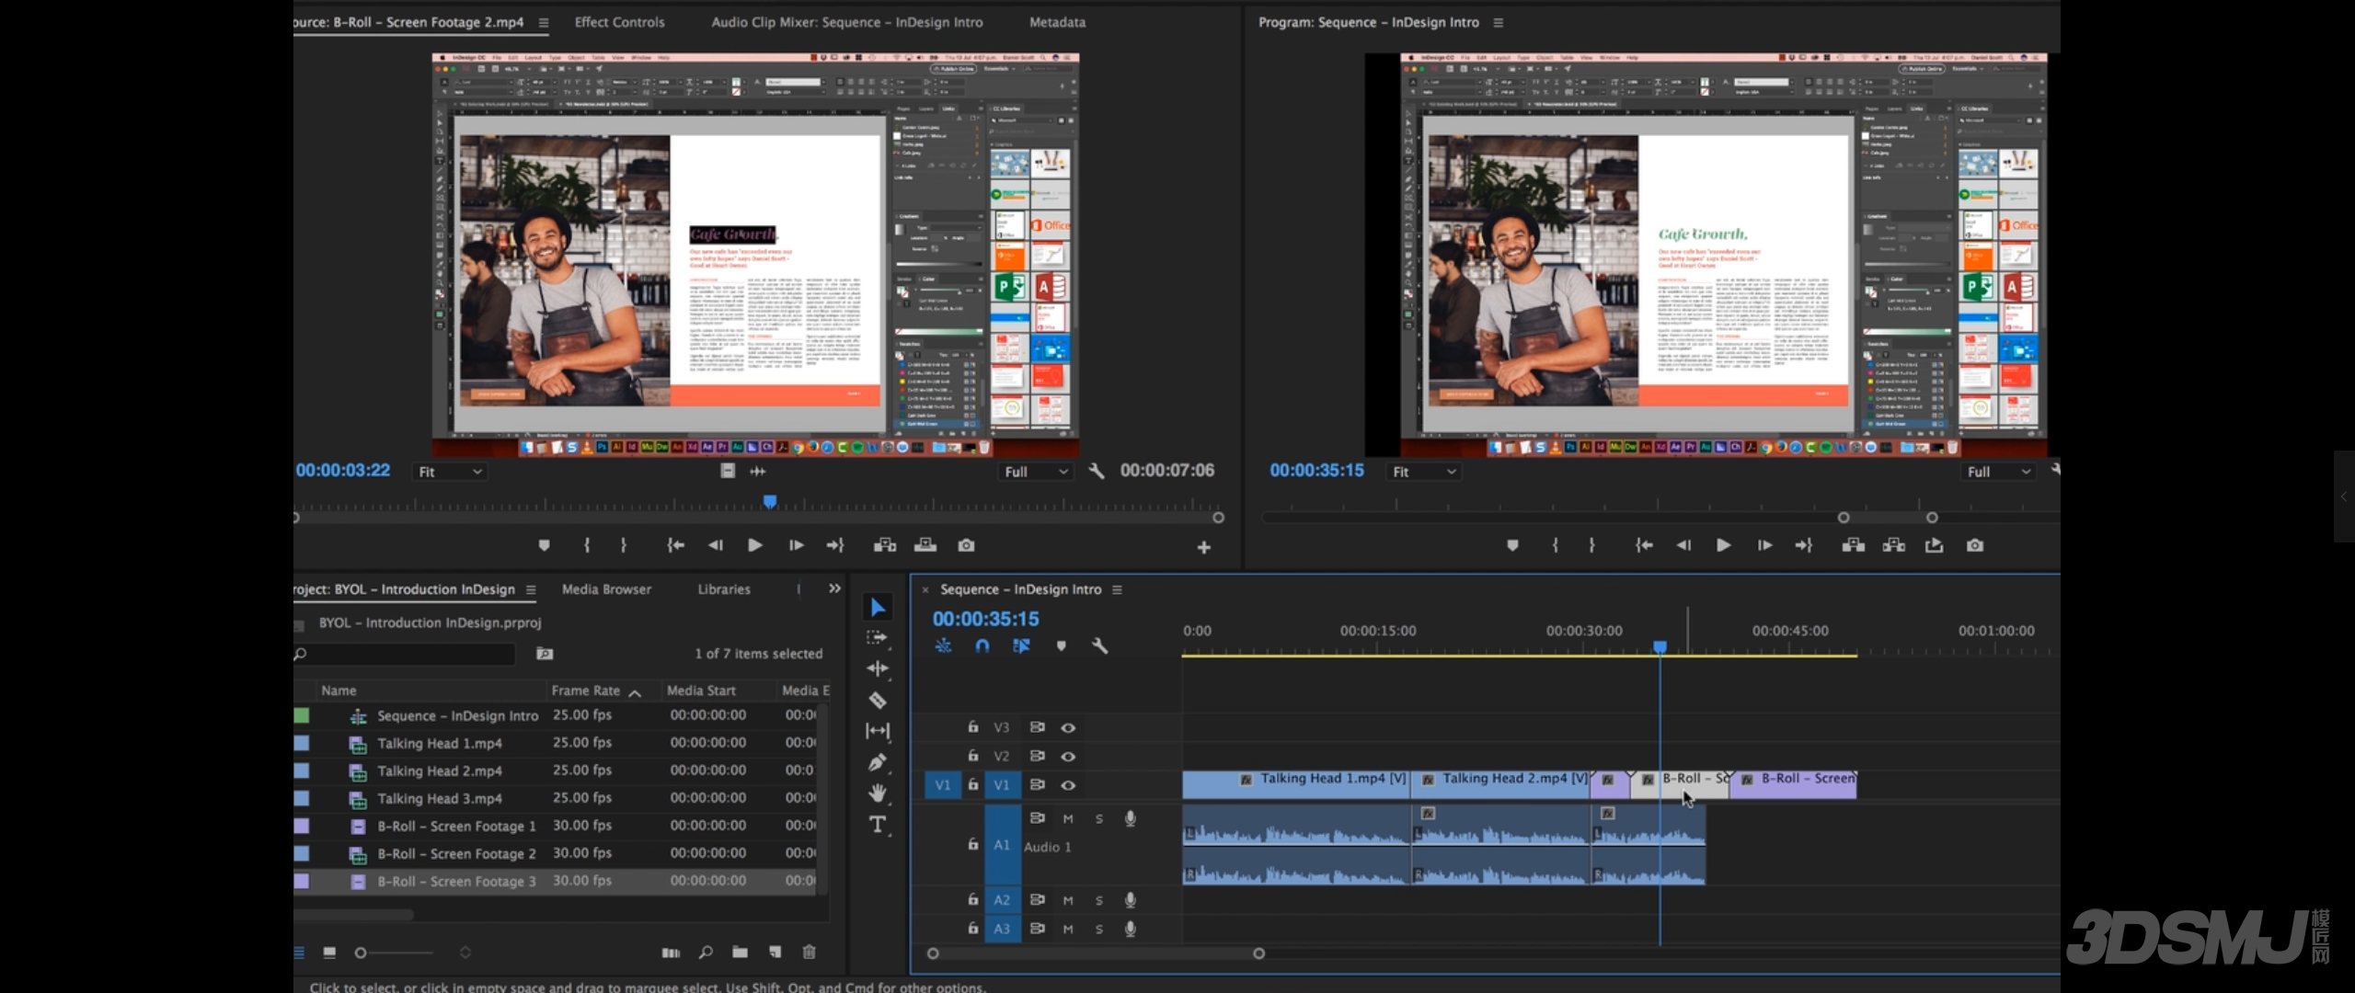Click Insert button in Source monitor
Screen dimensions: 2355x993
coord(885,545)
